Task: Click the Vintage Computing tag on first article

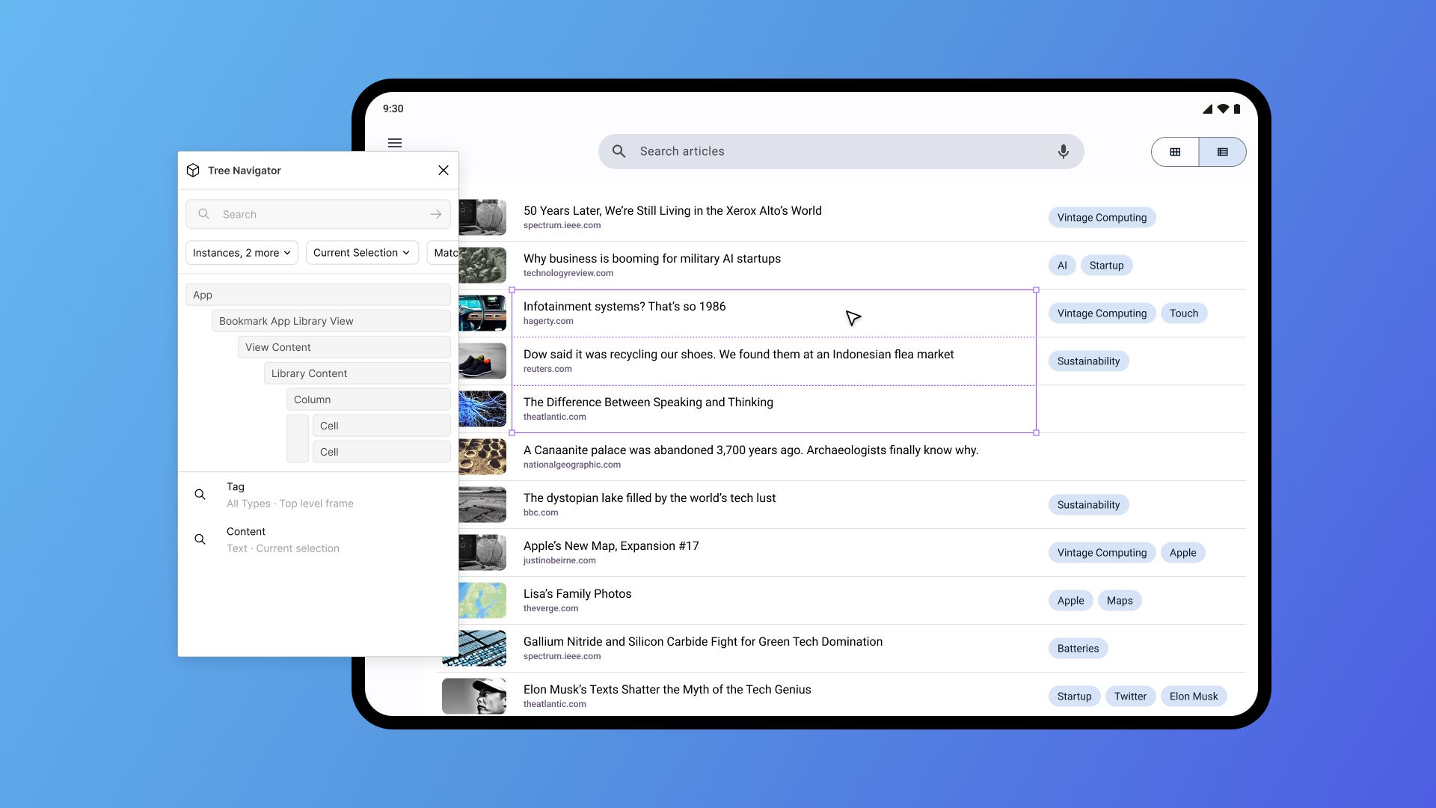Action: 1101,218
